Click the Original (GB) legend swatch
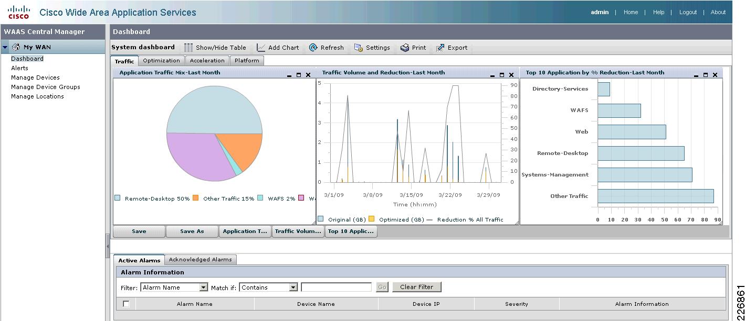This screenshot has height=321, width=745. point(321,219)
